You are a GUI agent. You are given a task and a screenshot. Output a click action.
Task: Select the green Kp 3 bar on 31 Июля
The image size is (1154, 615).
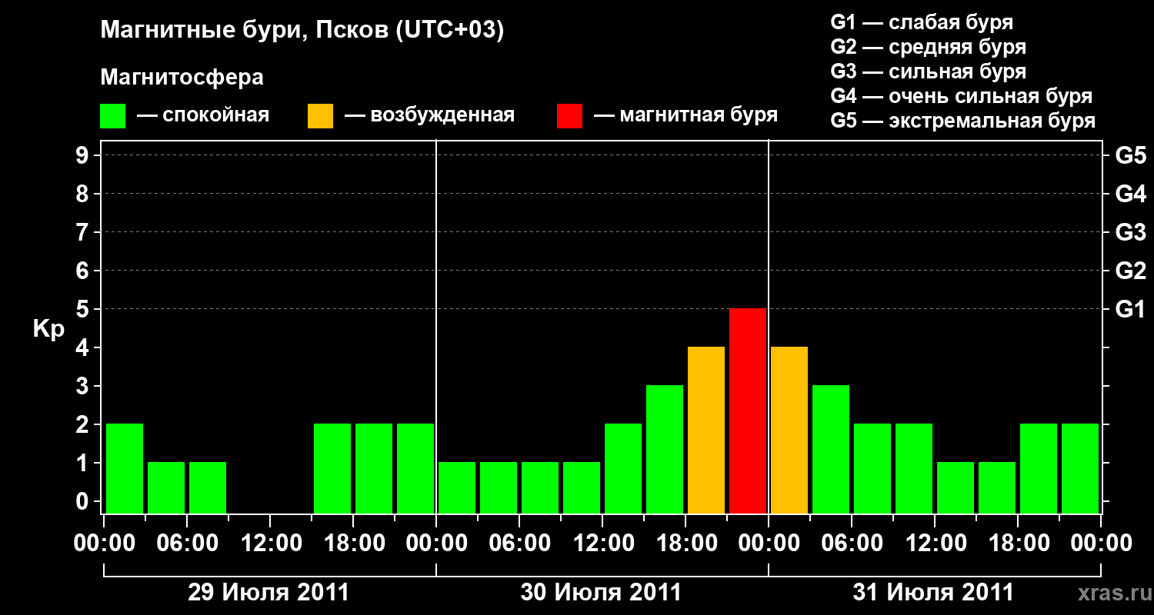pyautogui.click(x=831, y=449)
